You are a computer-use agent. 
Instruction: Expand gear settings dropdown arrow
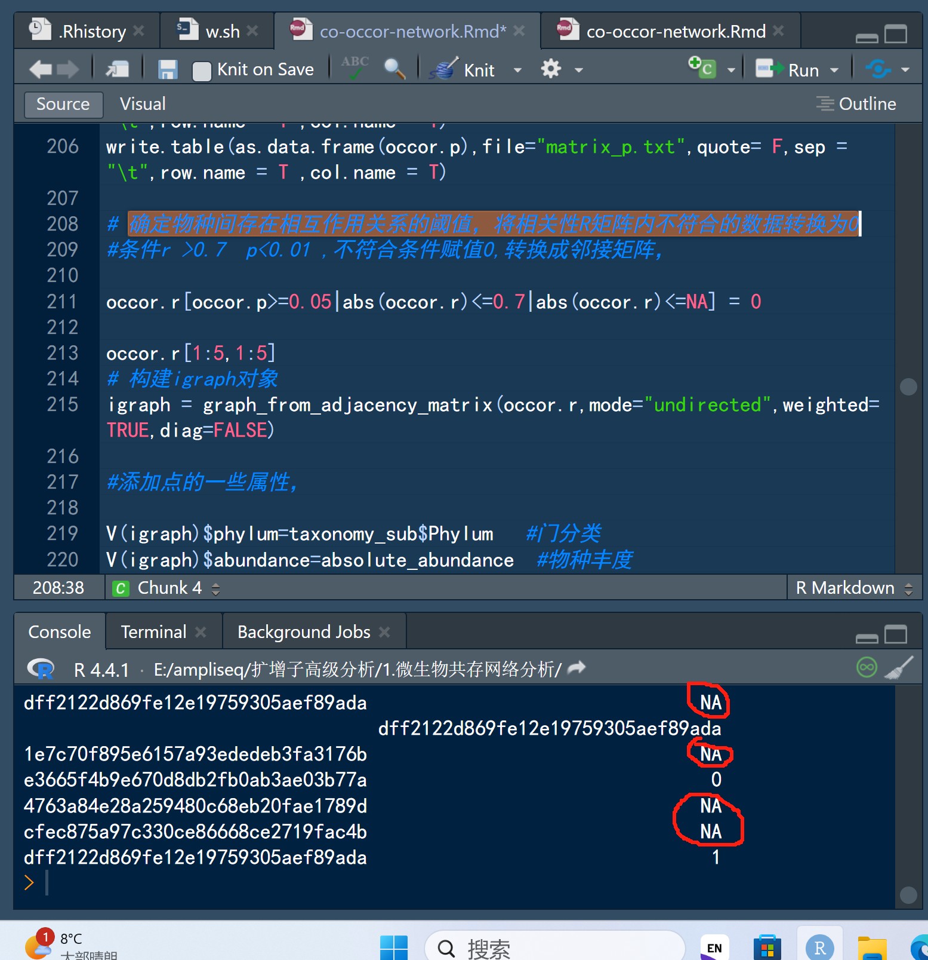click(578, 70)
